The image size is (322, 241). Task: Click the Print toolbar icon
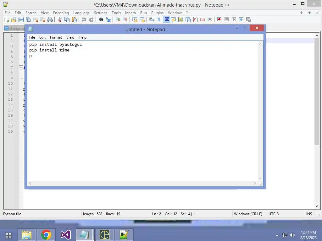point(50,19)
